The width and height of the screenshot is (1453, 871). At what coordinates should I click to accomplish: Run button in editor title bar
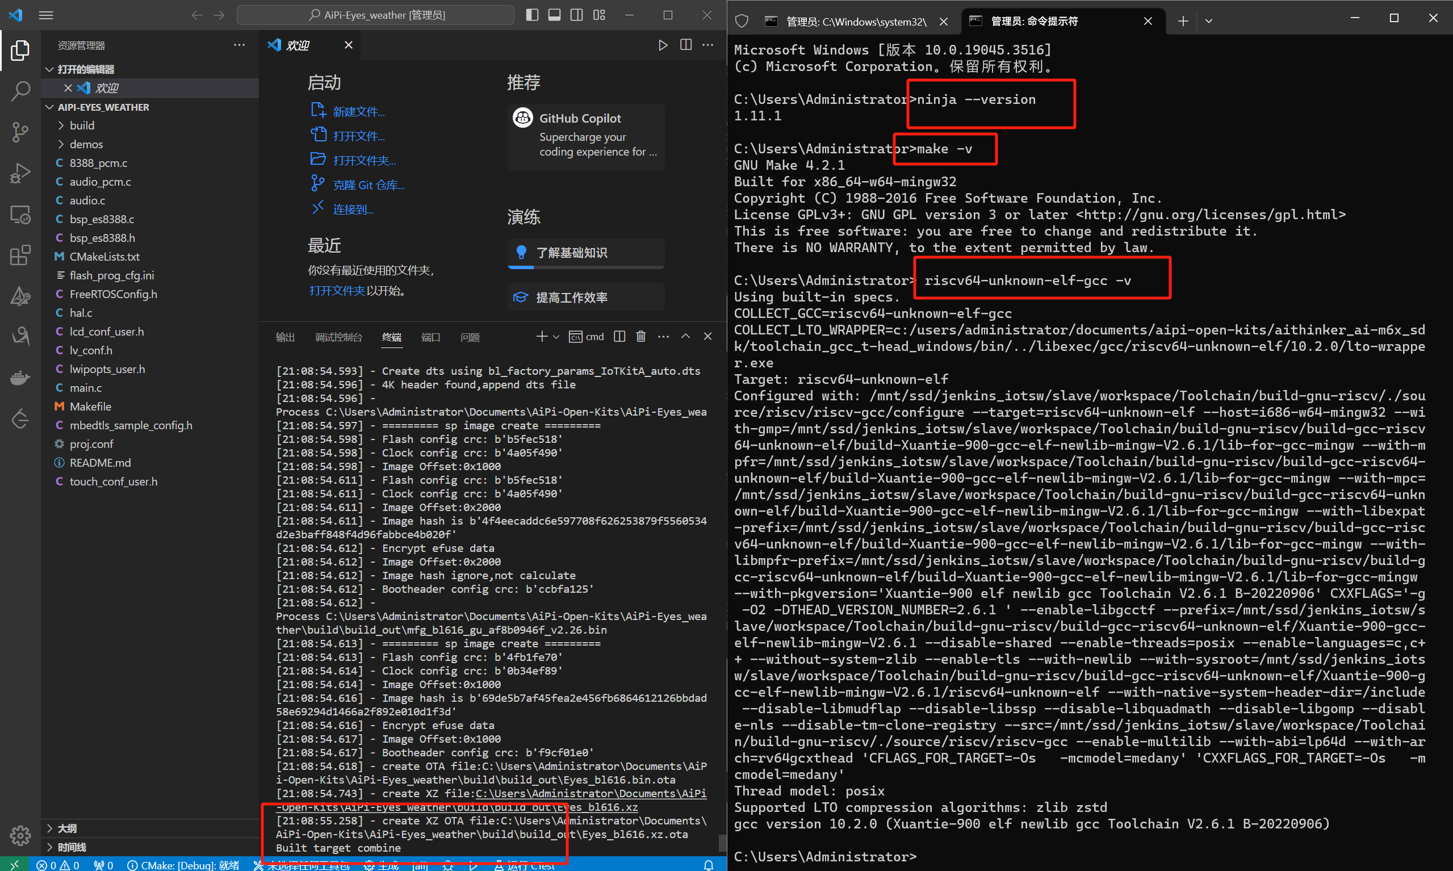click(663, 45)
